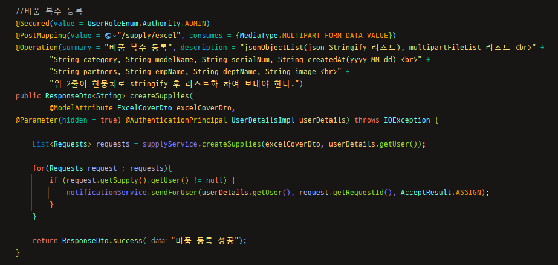Click the "IOException" class name
This screenshot has height=265, width=558.
[407, 120]
